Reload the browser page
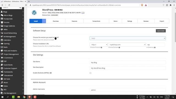 click(x=9, y=5)
